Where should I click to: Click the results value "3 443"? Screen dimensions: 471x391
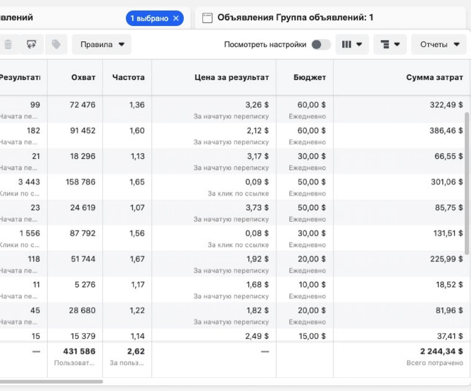[29, 182]
